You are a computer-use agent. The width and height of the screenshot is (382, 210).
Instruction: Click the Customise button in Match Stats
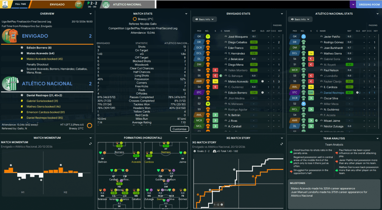click(179, 129)
